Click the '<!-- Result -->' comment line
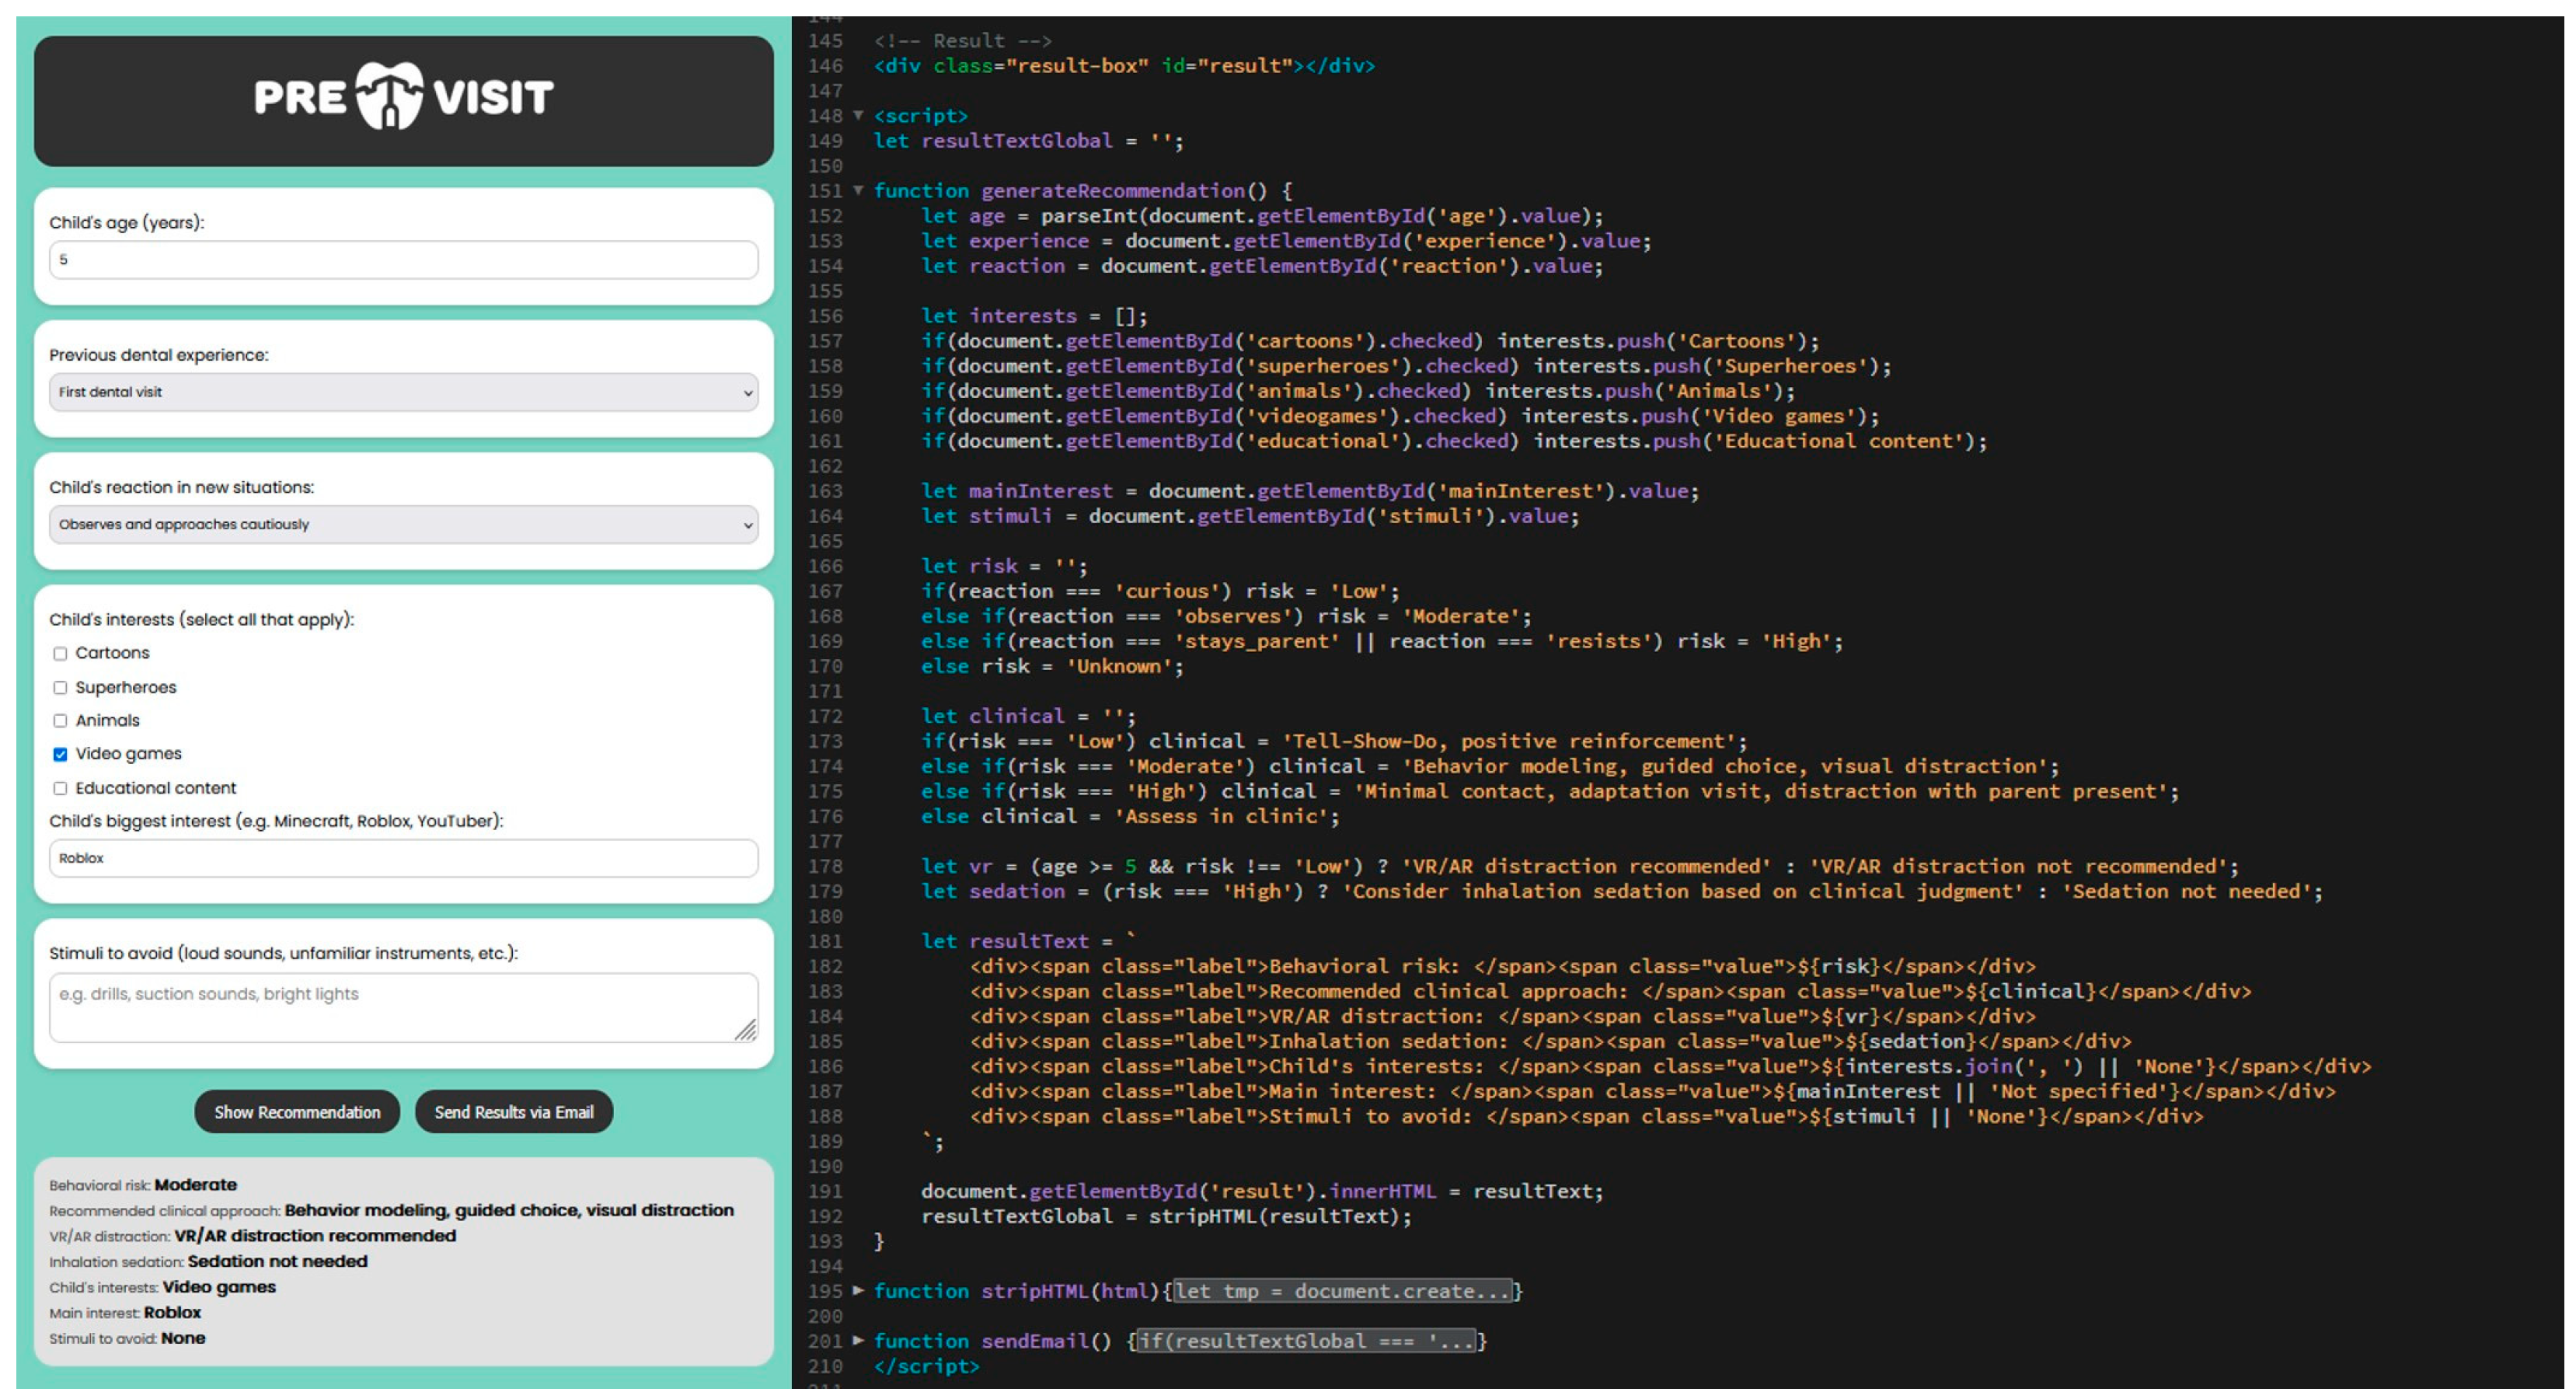The width and height of the screenshot is (2576, 1399). click(x=962, y=41)
